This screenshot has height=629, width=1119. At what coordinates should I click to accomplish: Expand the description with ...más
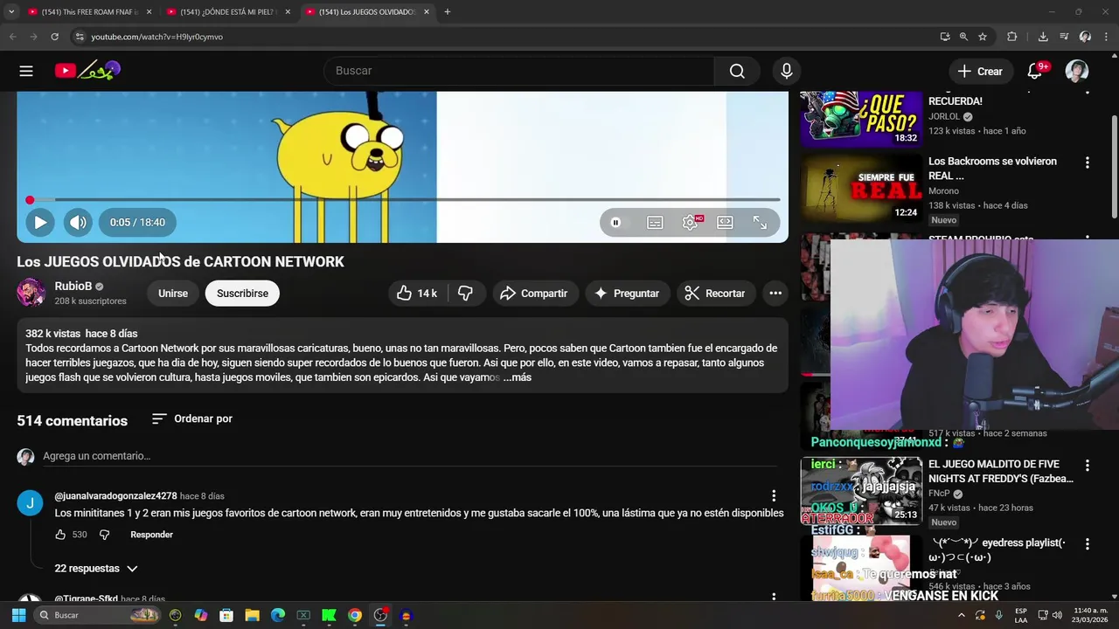tap(518, 377)
